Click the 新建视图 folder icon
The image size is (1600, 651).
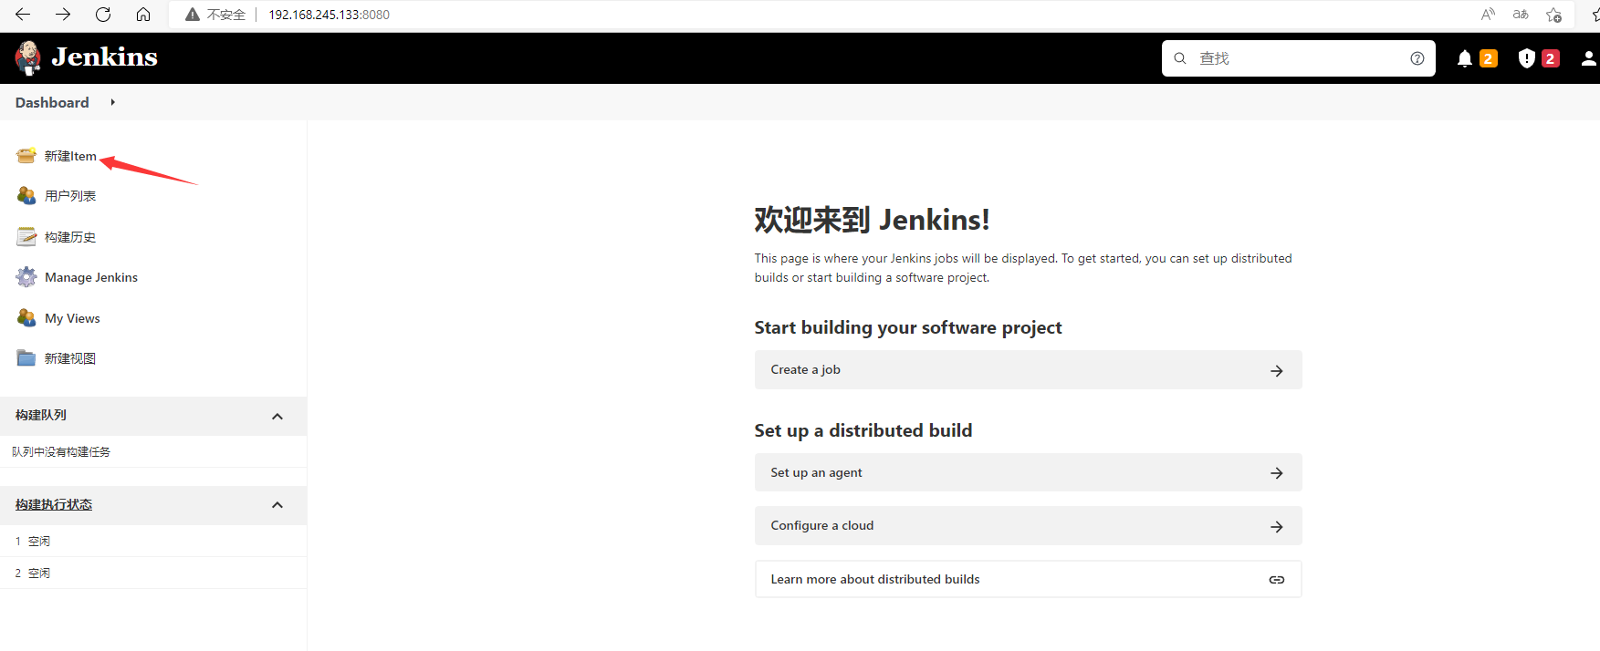click(x=26, y=358)
